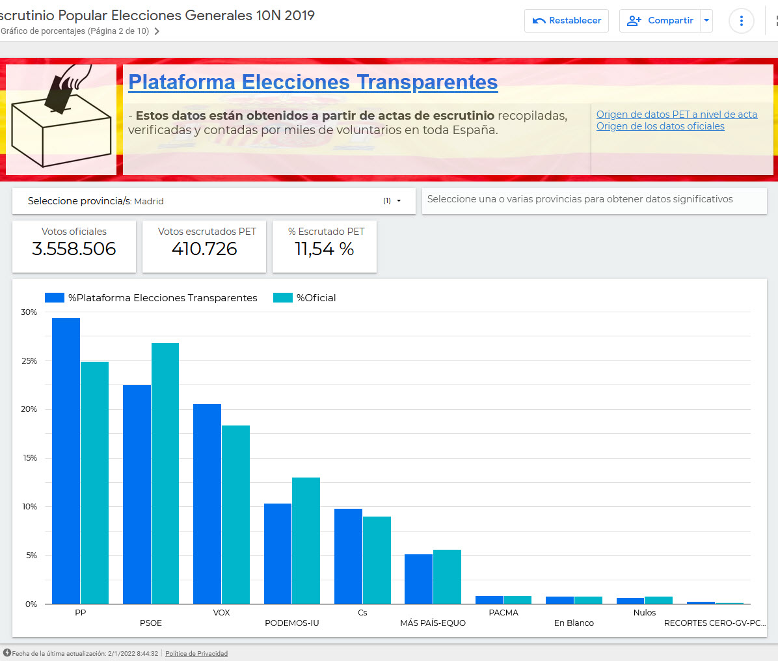
Task: Go to next page using chevron arrow
Action: click(157, 31)
